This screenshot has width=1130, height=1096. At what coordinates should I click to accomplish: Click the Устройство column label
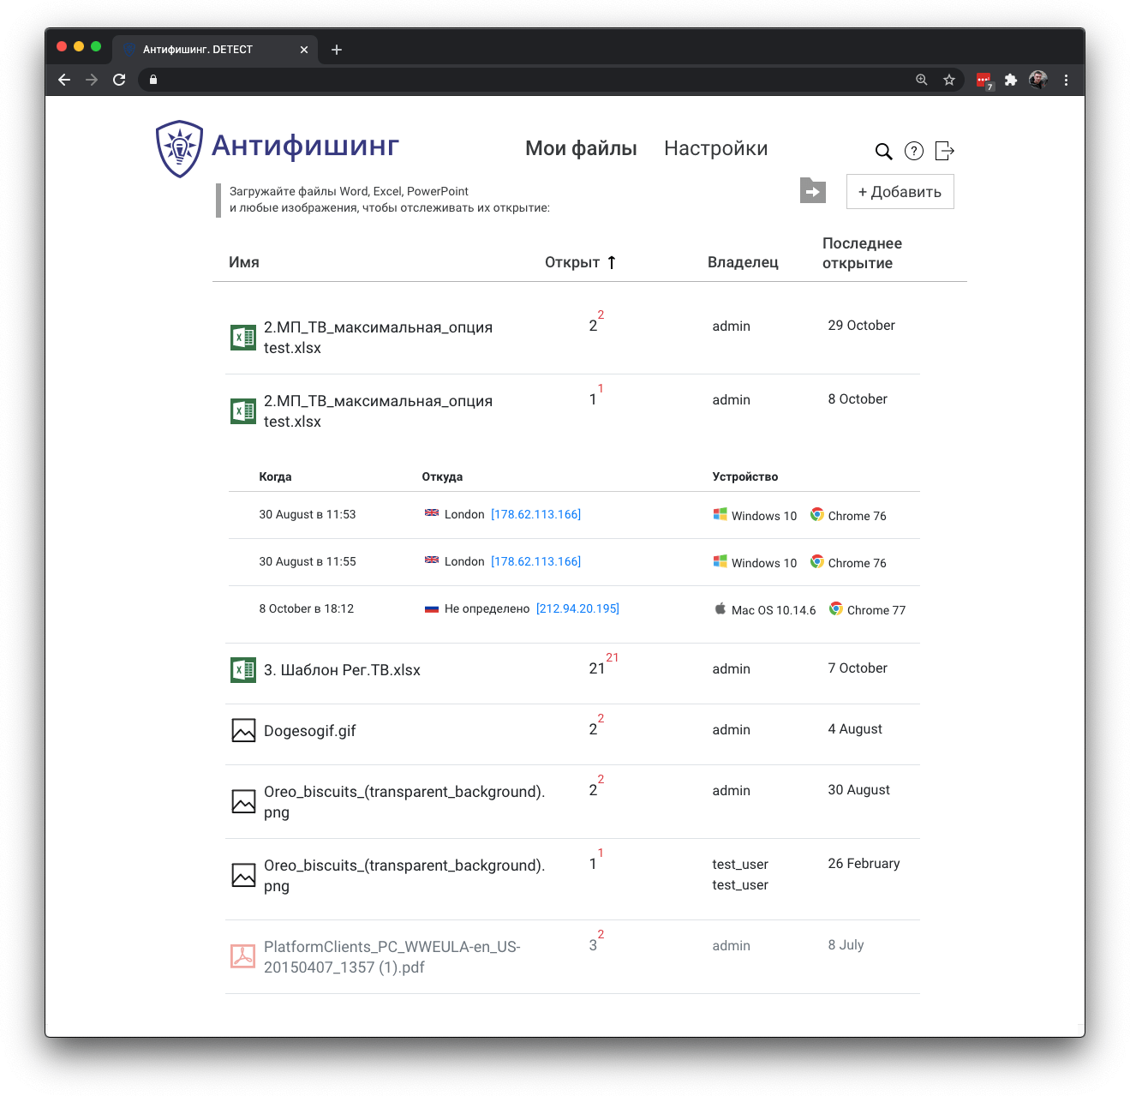coord(745,476)
